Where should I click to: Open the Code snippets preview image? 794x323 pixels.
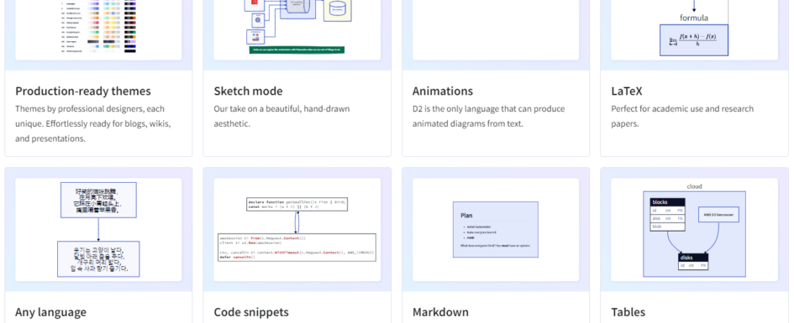tap(297, 230)
